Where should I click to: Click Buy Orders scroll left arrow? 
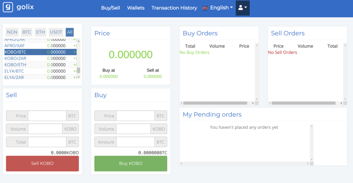[181, 103]
